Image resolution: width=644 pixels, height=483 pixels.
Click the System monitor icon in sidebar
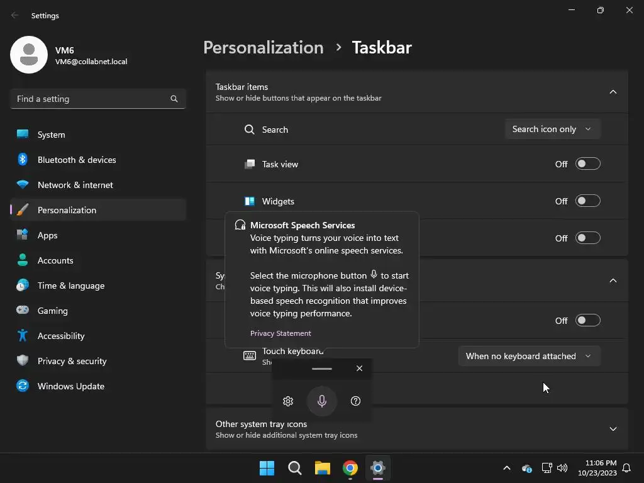pyautogui.click(x=23, y=134)
